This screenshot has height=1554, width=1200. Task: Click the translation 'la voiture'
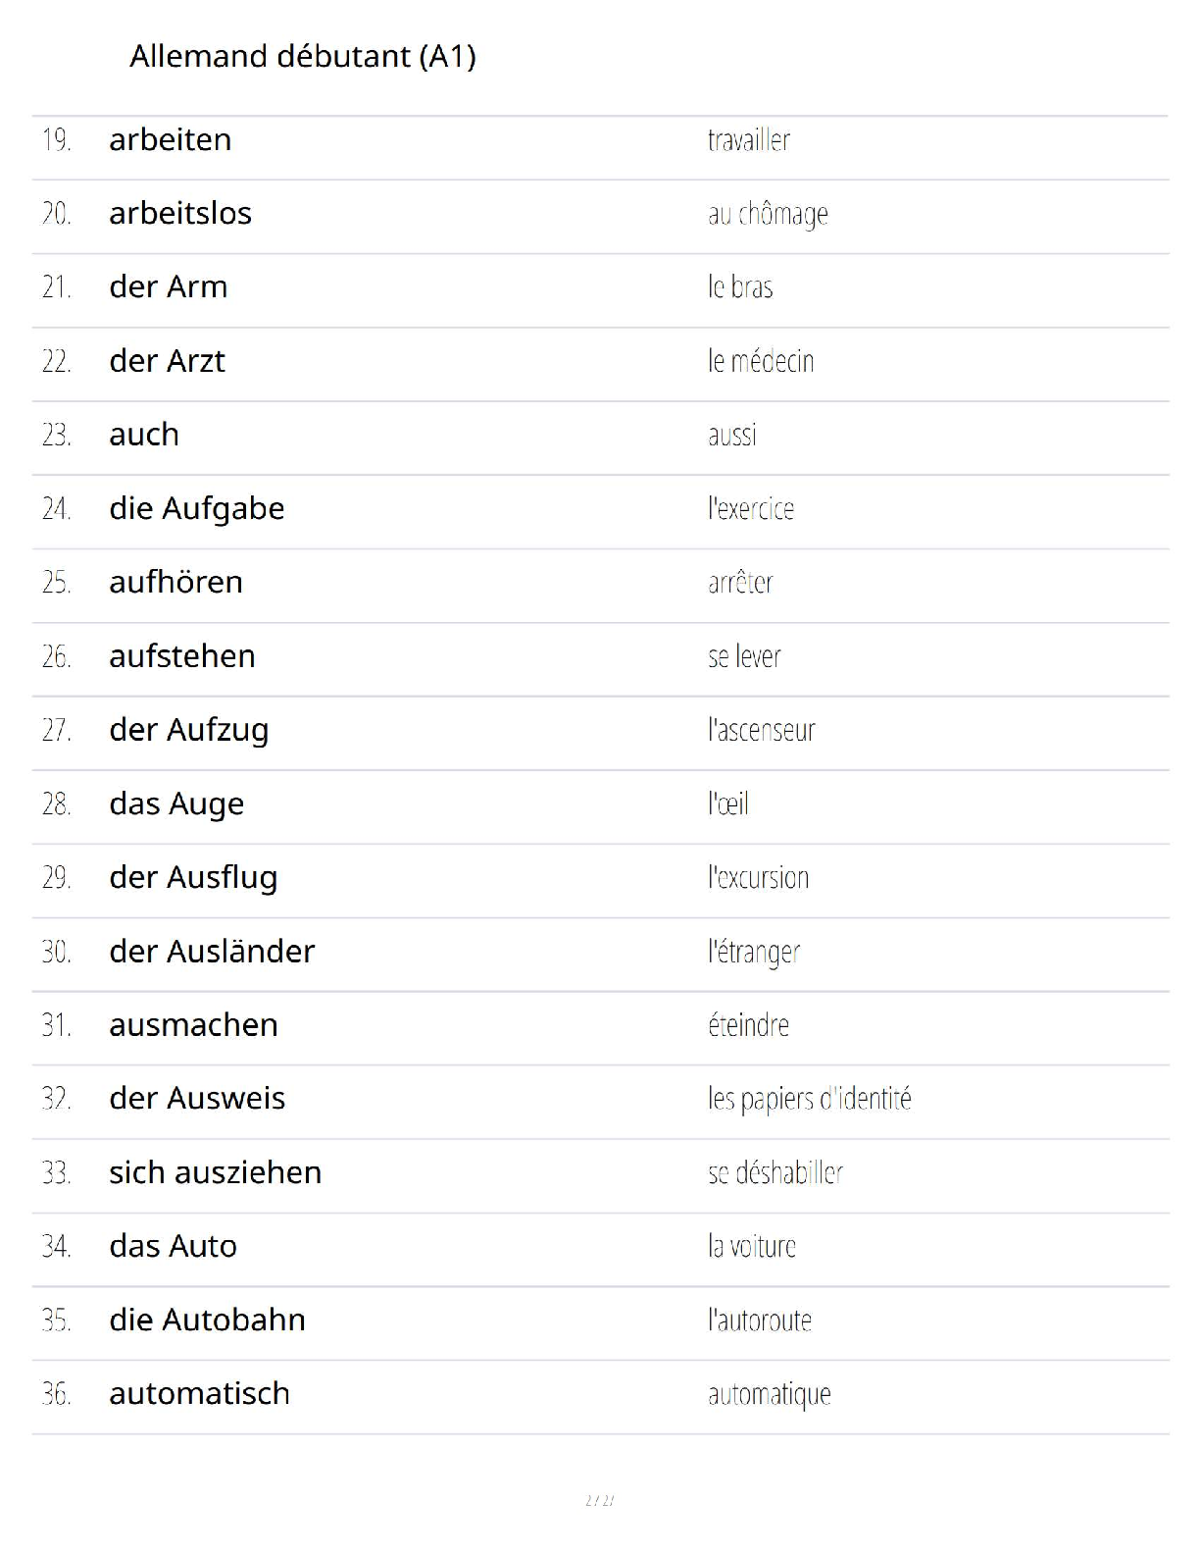point(752,1246)
